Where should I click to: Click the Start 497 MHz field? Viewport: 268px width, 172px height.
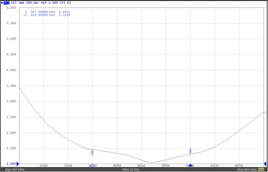[15, 169]
